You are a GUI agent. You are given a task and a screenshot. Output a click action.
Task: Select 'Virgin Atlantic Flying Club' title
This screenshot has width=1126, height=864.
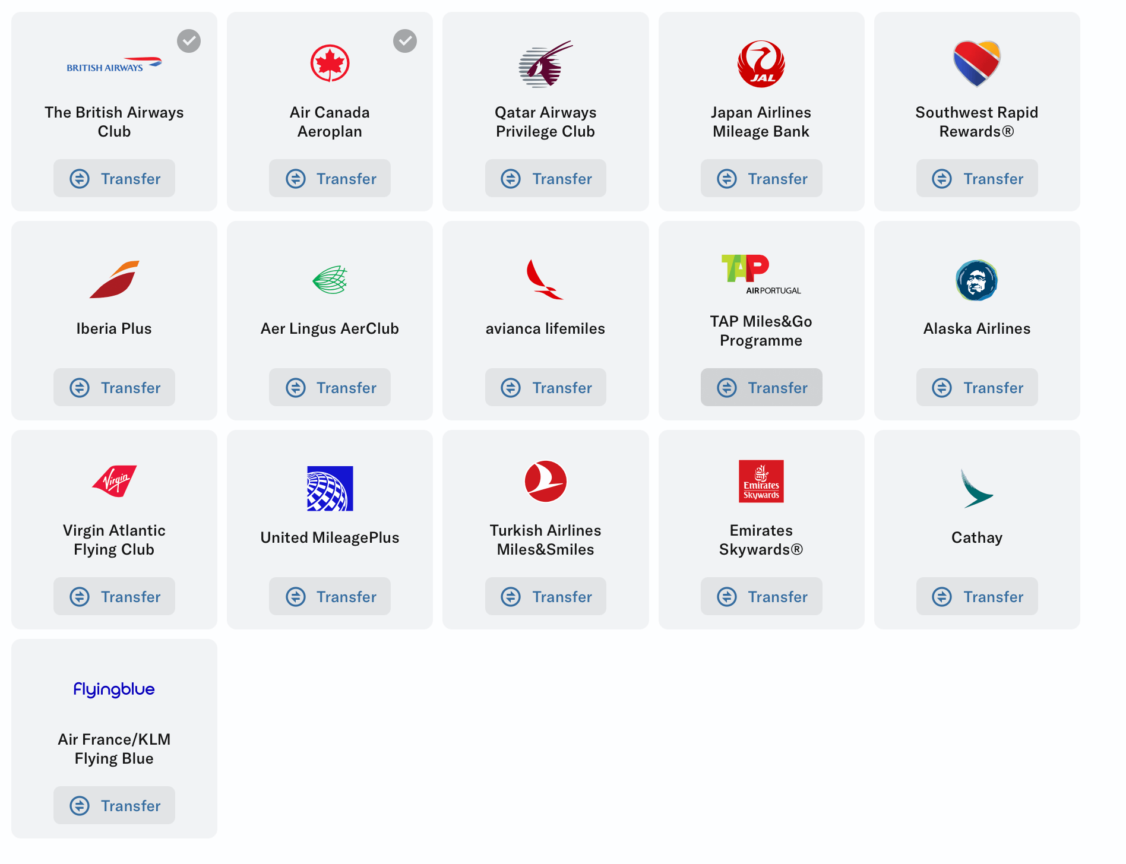point(114,540)
